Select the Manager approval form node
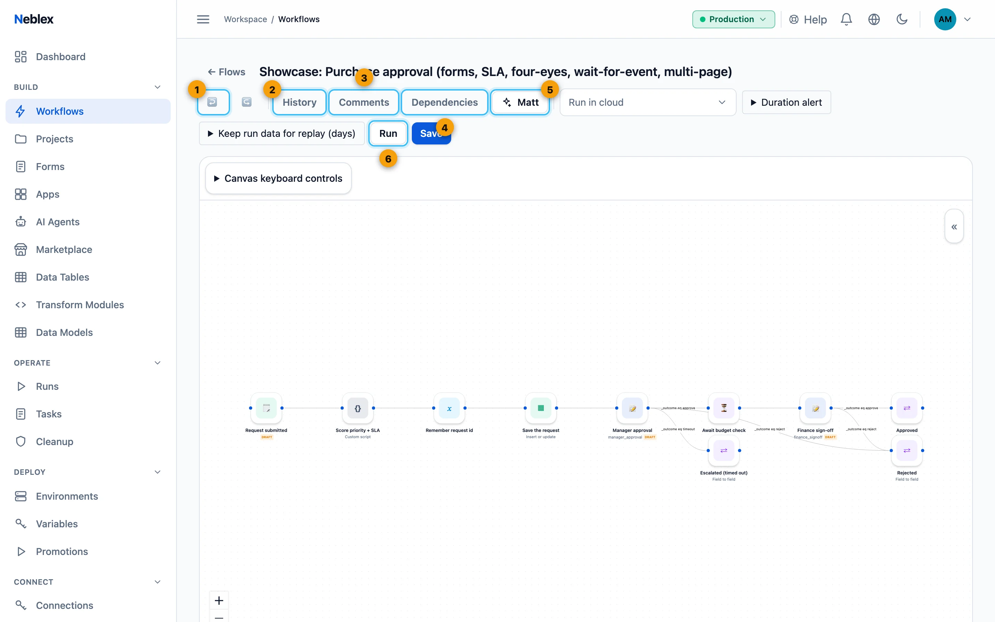Viewport: 995px width, 622px height. (x=632, y=408)
